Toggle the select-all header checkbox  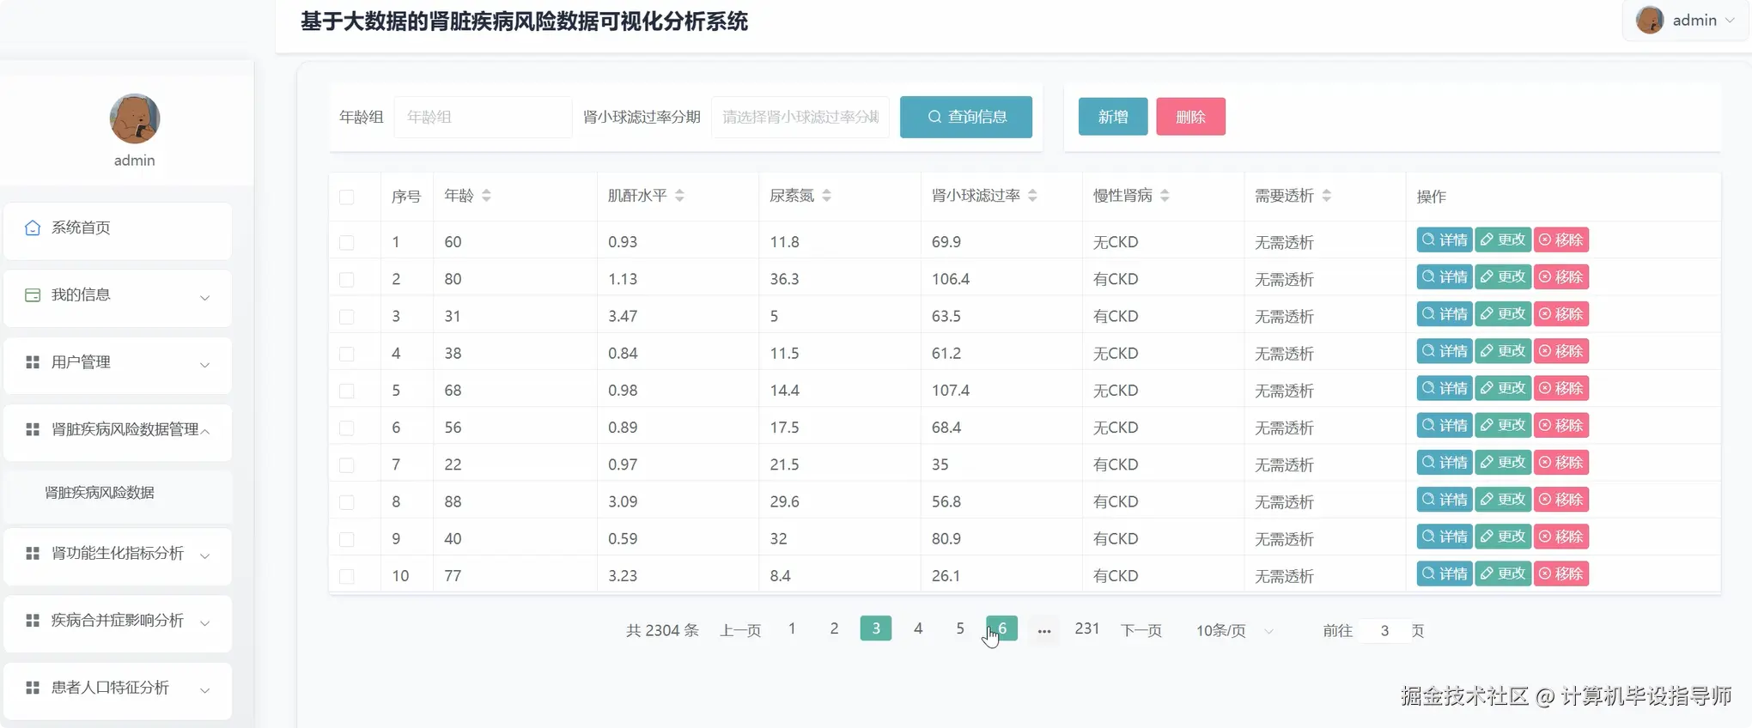pos(347,197)
